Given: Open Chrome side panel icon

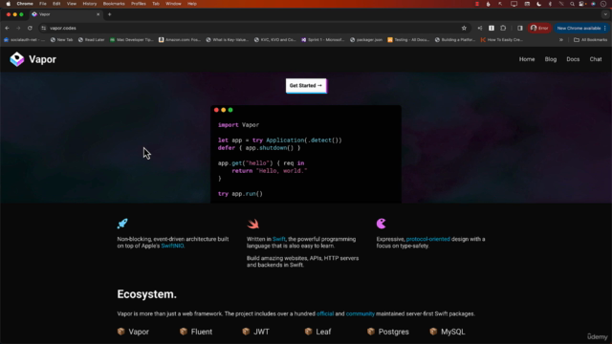Looking at the screenshot, I should click(x=520, y=28).
